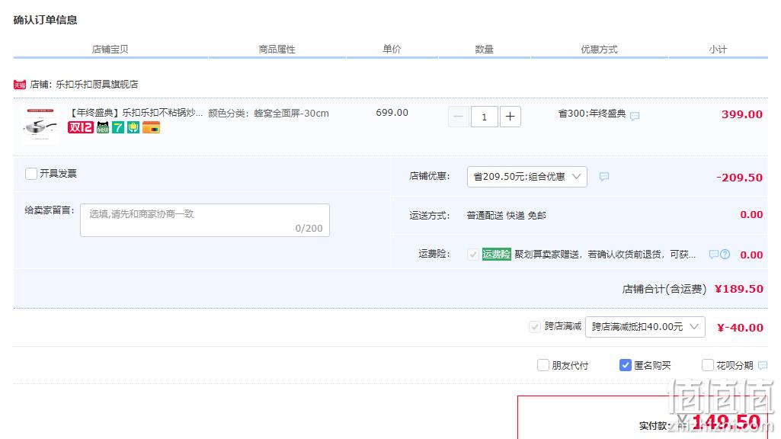The width and height of the screenshot is (781, 439).
Task: Toggle the 运费险 checkbox
Action: coord(472,255)
